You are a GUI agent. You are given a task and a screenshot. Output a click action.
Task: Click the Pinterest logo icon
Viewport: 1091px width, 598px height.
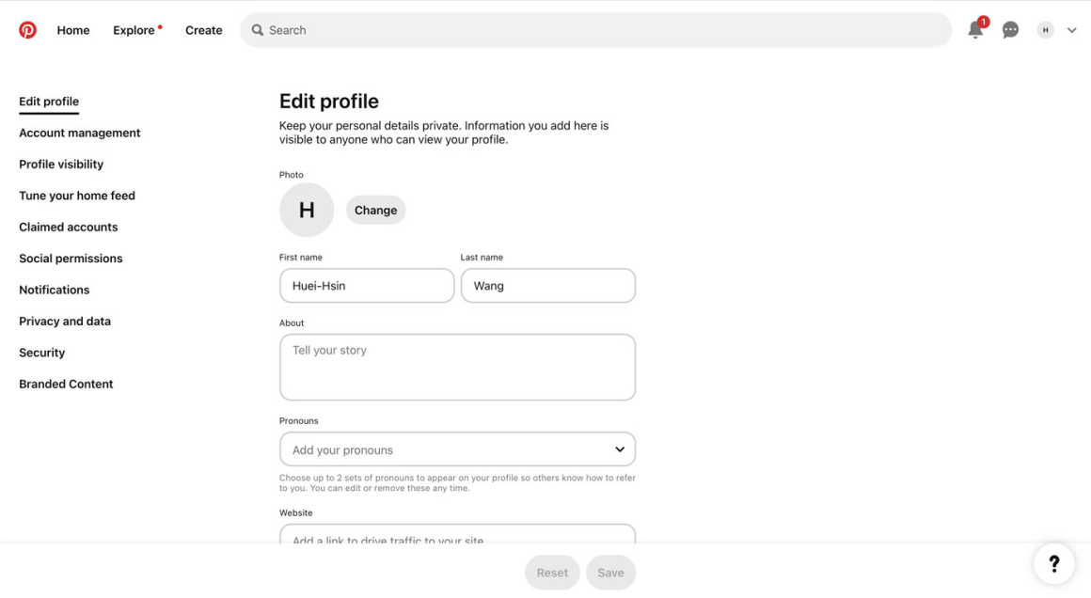(28, 30)
